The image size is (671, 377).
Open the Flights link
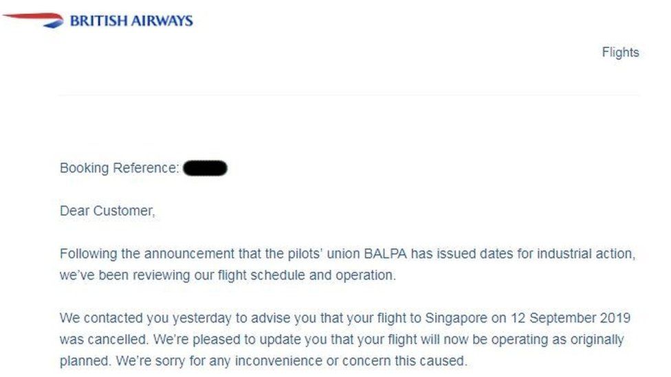tap(620, 52)
